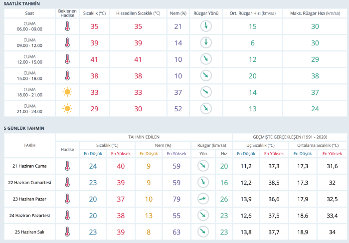This screenshot has height=243, width=349.
Task: Select the 22 Haziran Cumartesi date row label
Action: point(29,183)
